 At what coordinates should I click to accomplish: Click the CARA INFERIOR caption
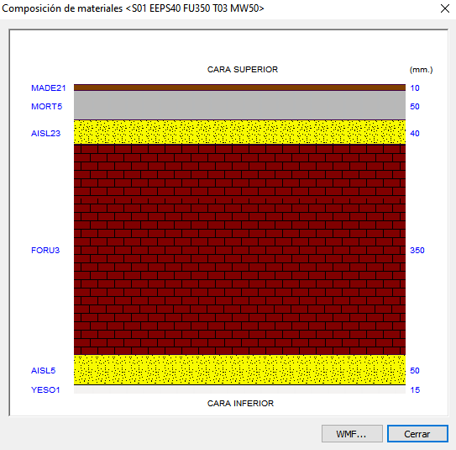click(x=240, y=403)
